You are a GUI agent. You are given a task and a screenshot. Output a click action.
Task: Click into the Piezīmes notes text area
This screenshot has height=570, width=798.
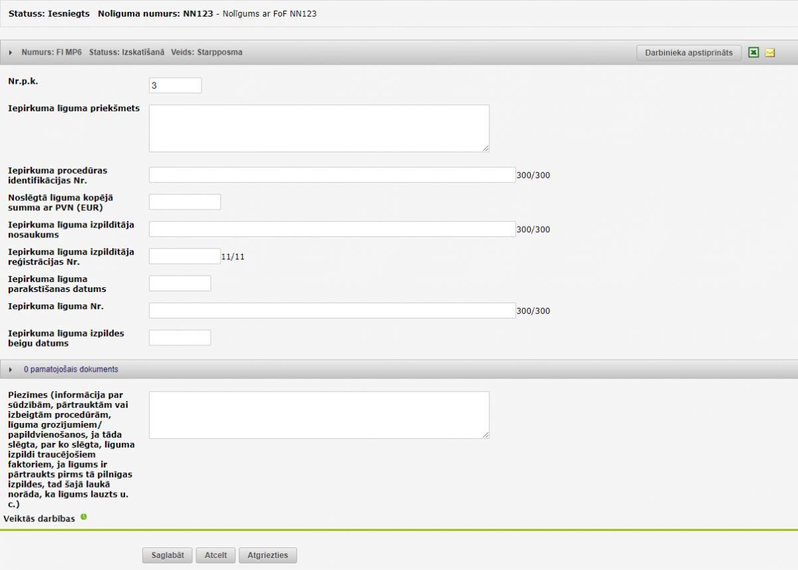319,415
